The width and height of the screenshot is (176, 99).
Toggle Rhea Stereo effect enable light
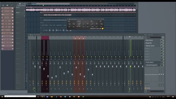tap(164, 40)
